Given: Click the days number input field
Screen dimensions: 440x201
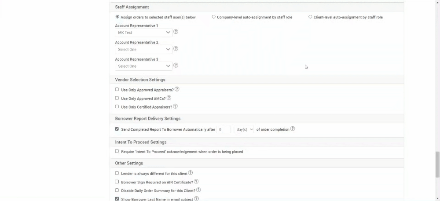Looking at the screenshot, I should click(x=224, y=129).
